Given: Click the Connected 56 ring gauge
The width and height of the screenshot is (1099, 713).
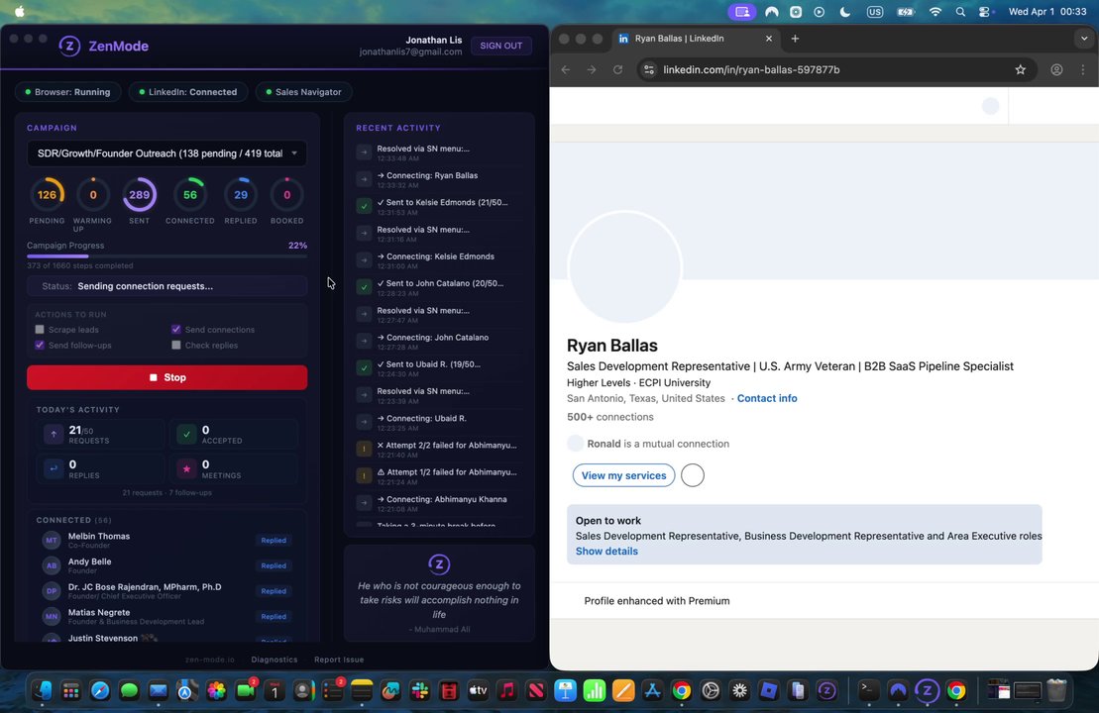Looking at the screenshot, I should click(190, 195).
